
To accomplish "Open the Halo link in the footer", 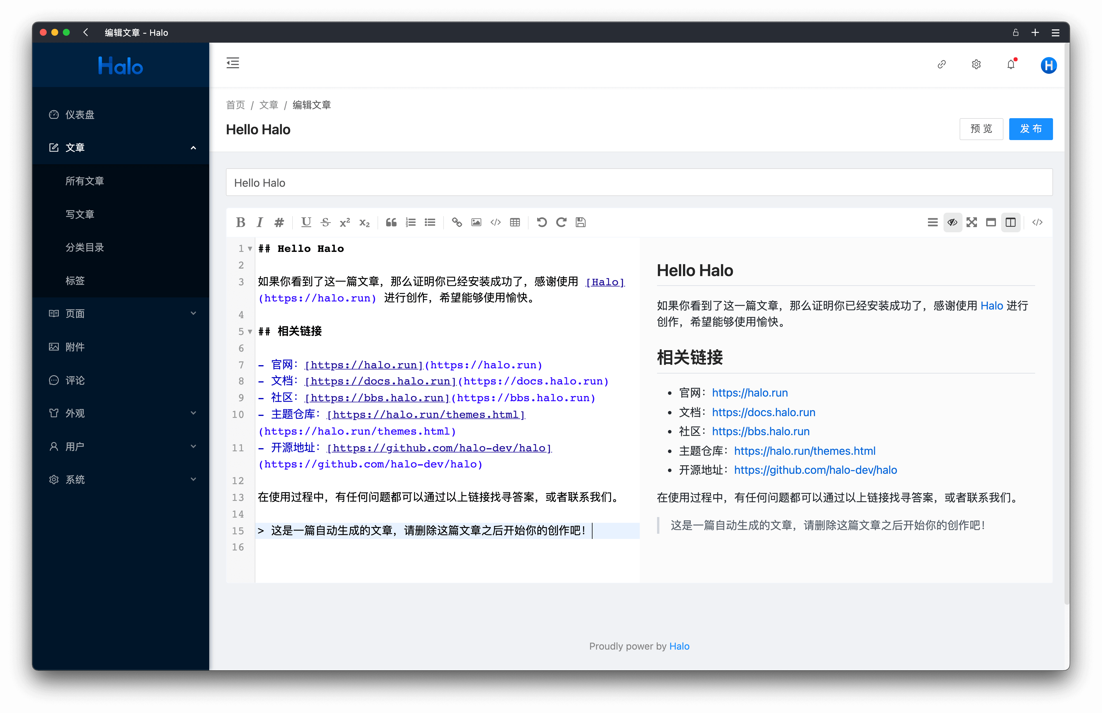I will click(x=679, y=646).
